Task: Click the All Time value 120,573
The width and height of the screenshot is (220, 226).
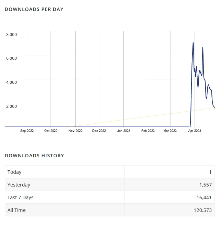Action: click(x=203, y=210)
